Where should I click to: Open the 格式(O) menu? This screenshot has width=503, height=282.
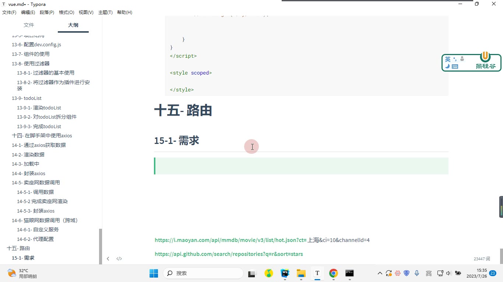point(67,12)
